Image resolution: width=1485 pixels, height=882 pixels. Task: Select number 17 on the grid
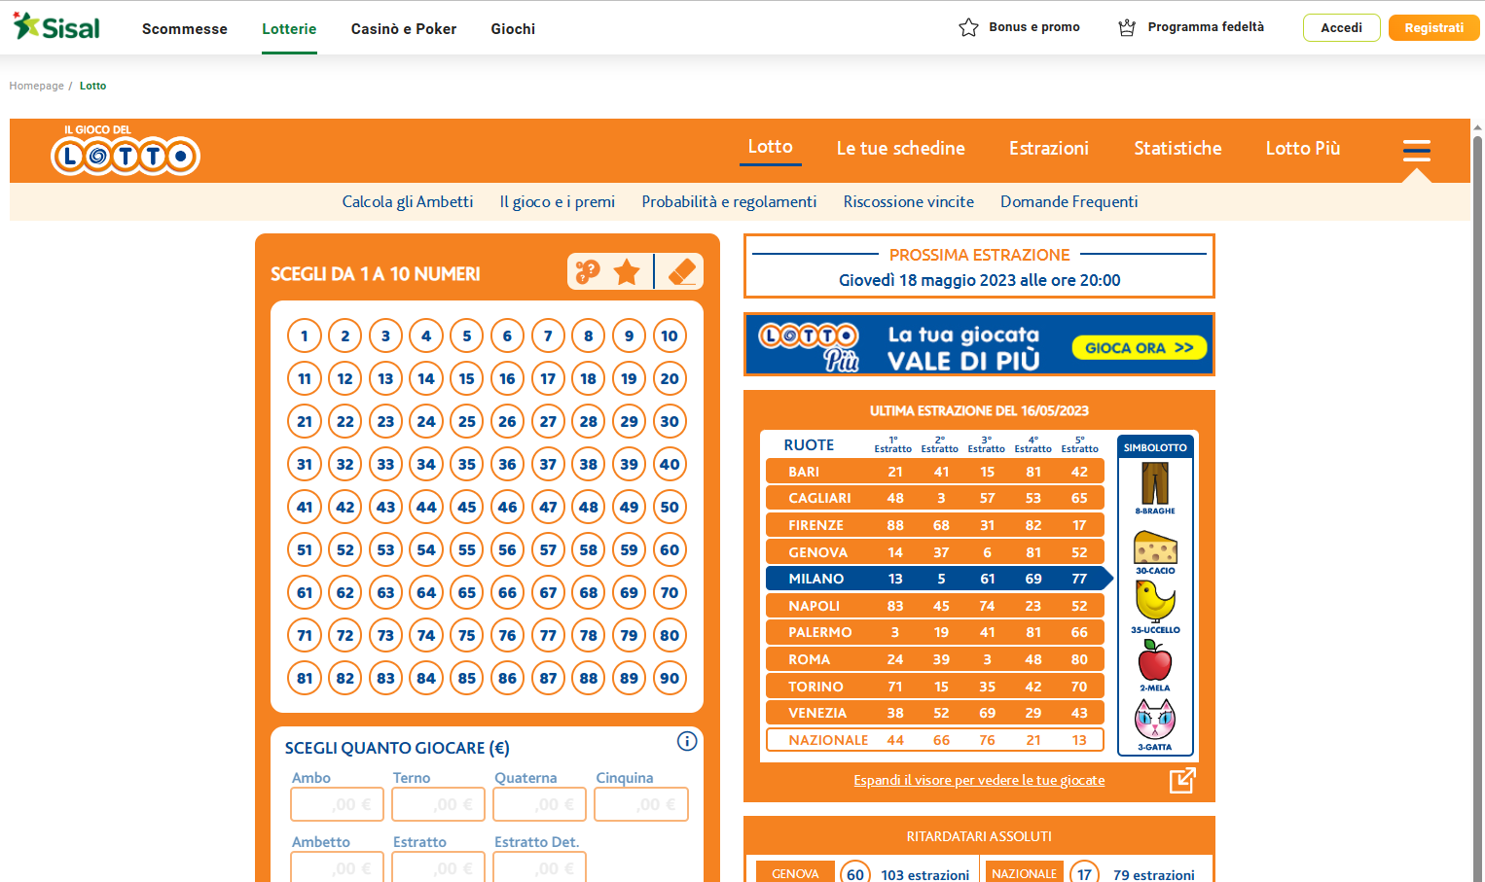point(548,378)
